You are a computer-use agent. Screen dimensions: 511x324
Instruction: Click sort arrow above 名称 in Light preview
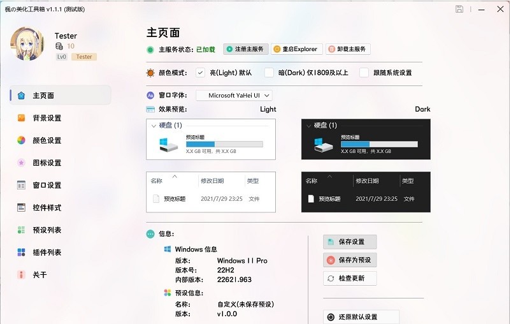click(x=175, y=176)
